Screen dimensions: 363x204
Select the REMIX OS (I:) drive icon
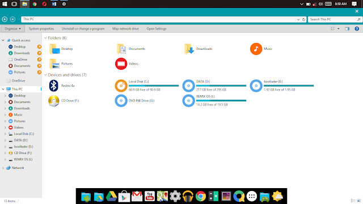click(x=188, y=101)
